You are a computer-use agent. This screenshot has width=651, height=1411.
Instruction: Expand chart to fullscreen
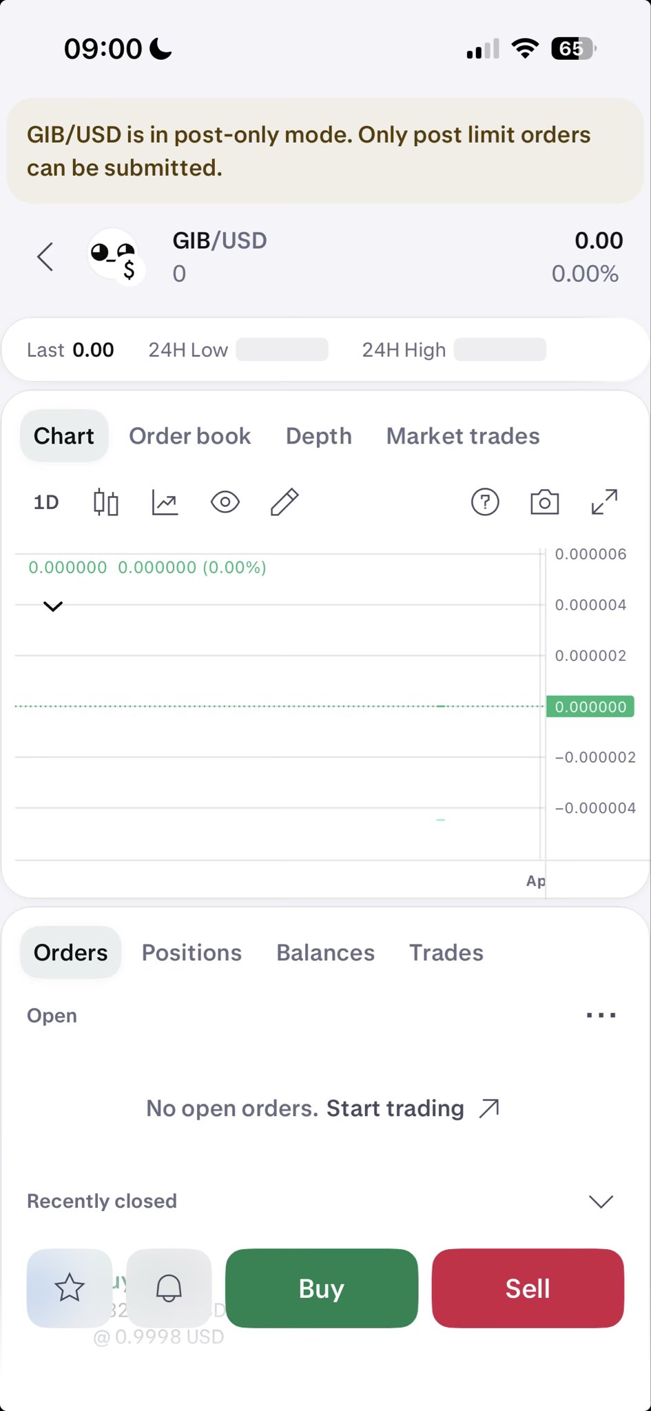coord(604,502)
